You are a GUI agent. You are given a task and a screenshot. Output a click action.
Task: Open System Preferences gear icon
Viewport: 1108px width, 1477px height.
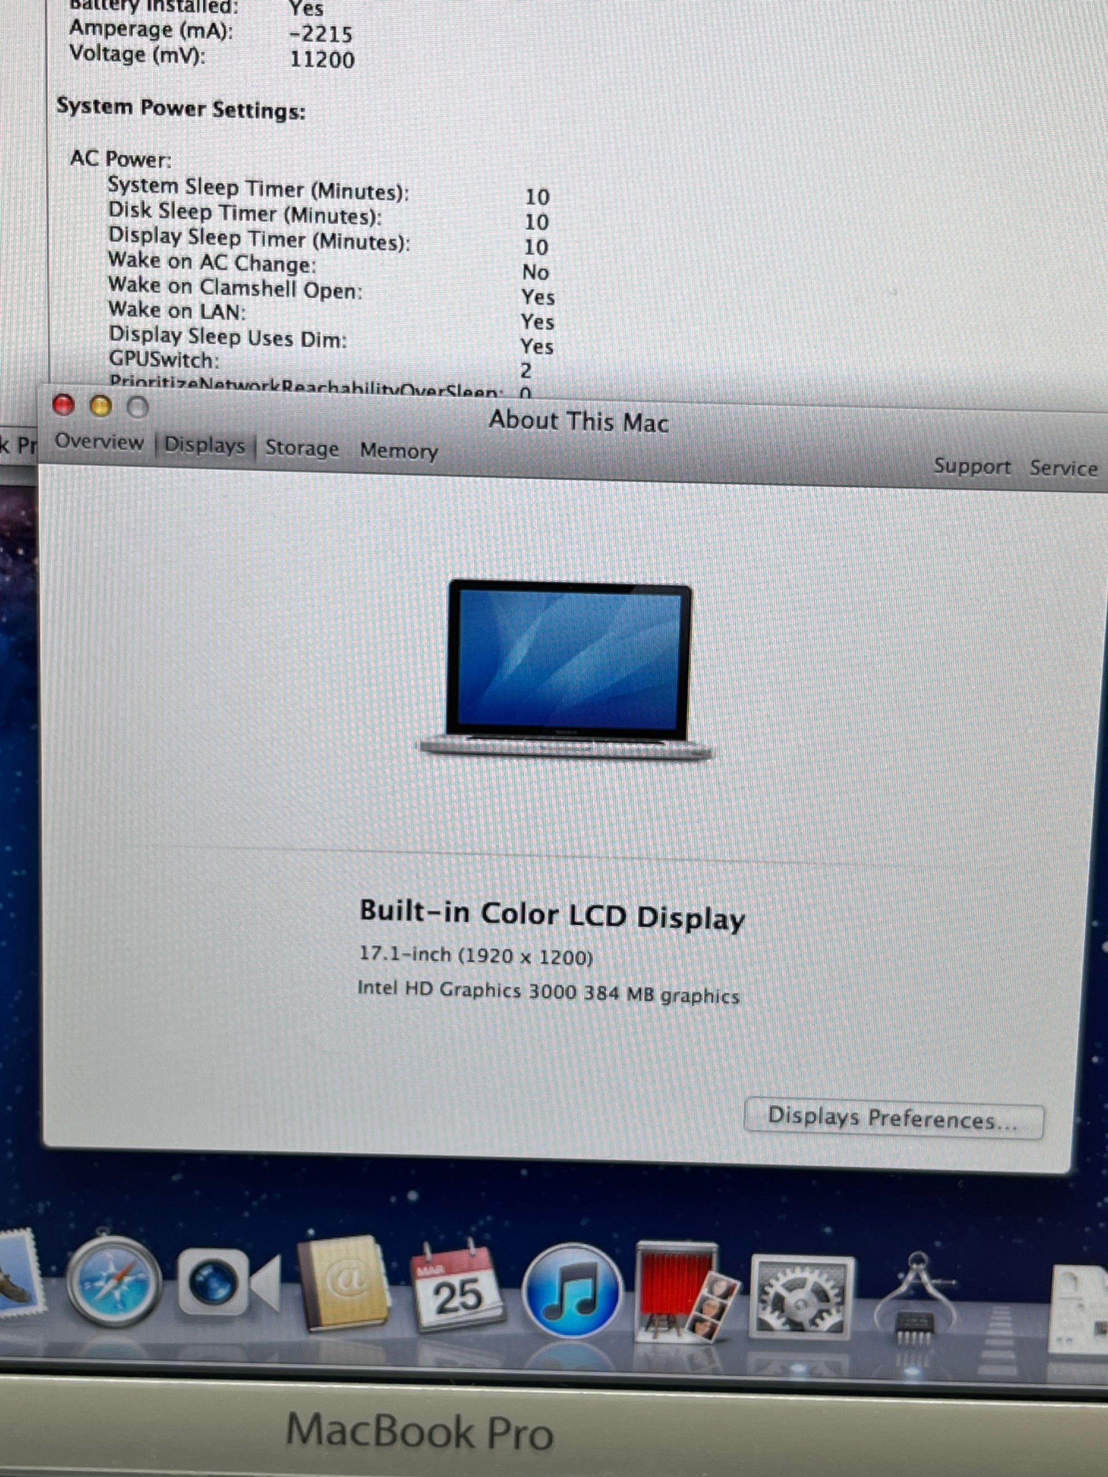[801, 1297]
